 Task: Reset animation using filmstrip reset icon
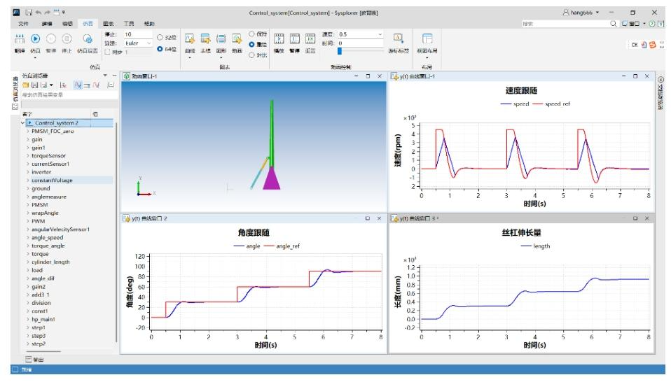point(310,39)
